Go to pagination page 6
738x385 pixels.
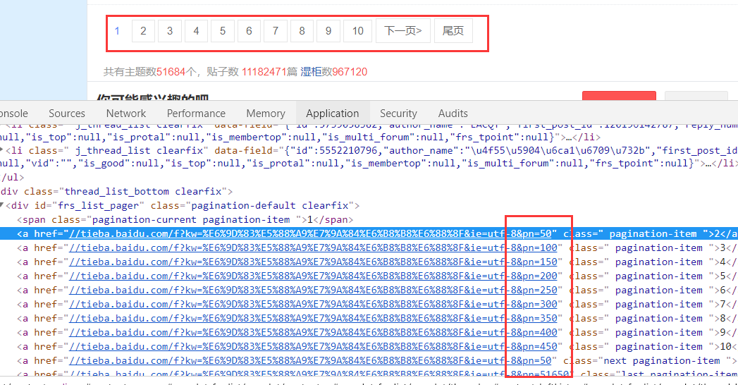(x=249, y=31)
